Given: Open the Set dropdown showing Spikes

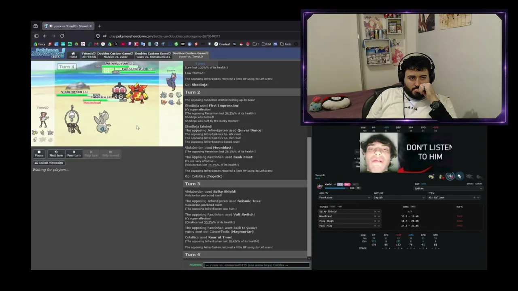Looking at the screenshot, I should click(448, 188).
